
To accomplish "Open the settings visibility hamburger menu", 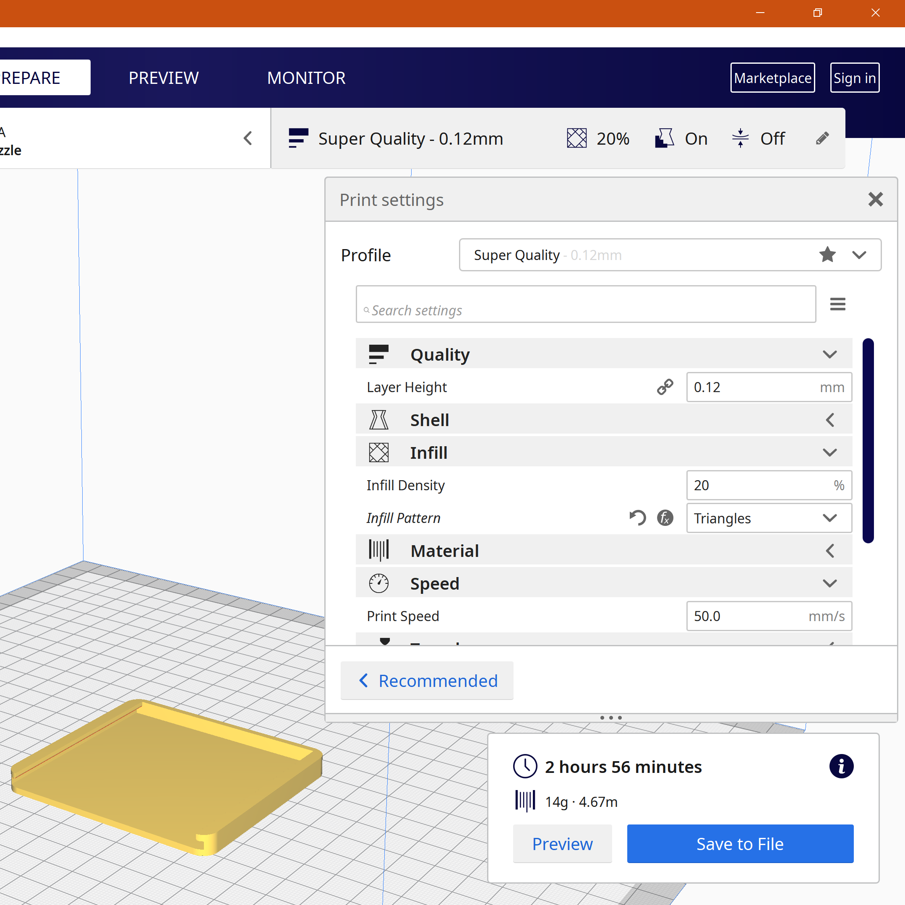I will coord(837,304).
